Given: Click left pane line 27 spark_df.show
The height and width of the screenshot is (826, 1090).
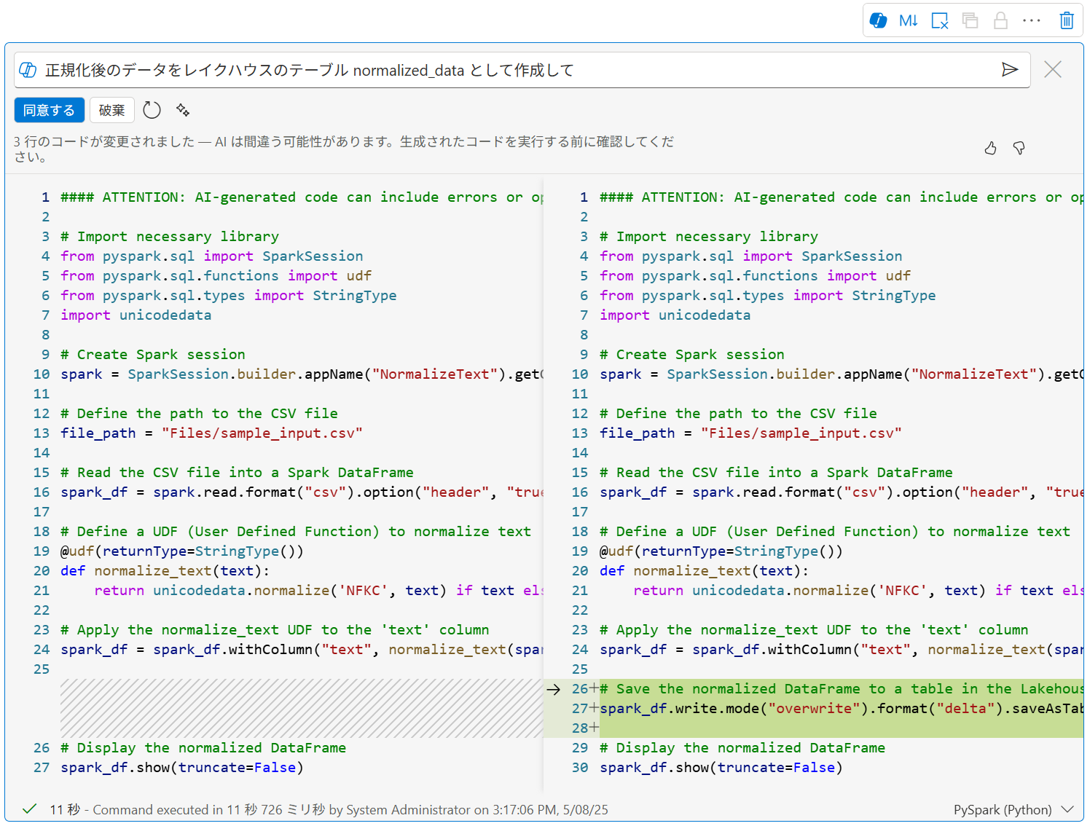Looking at the screenshot, I should pos(182,768).
